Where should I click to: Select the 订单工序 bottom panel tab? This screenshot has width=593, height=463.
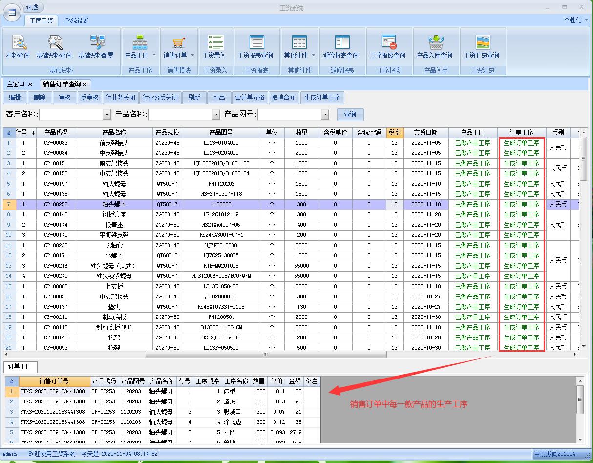[20, 366]
